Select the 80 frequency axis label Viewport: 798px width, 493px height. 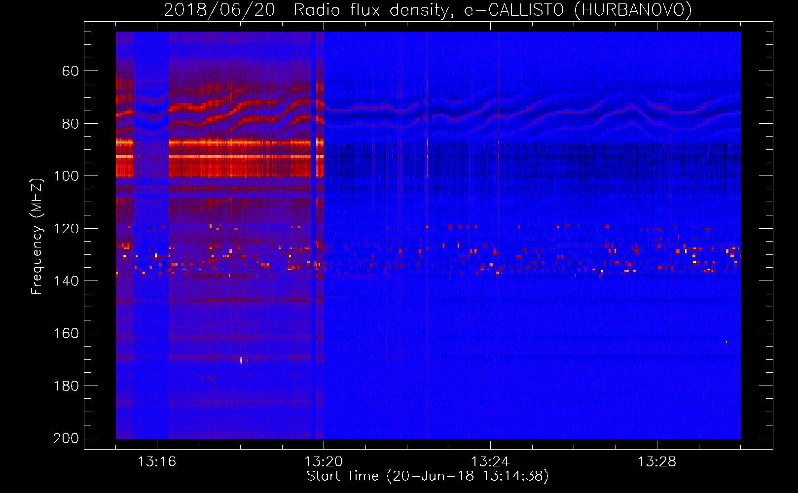pyautogui.click(x=71, y=124)
